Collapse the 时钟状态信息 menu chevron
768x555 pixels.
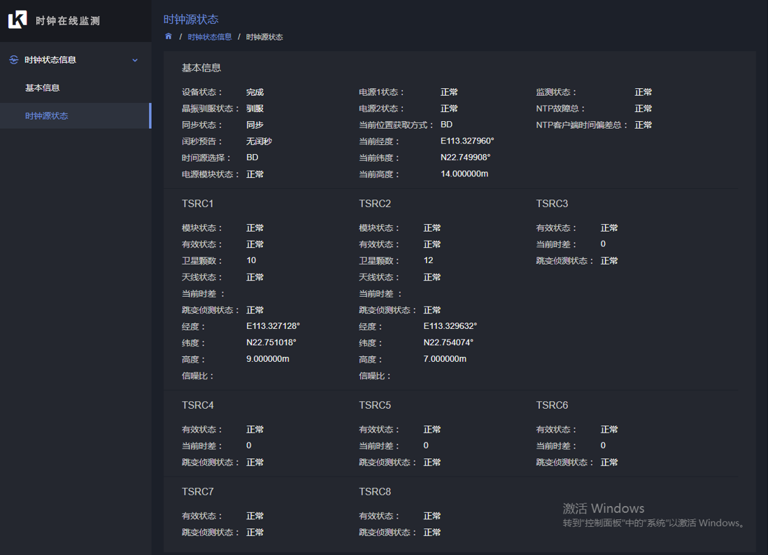(x=135, y=60)
